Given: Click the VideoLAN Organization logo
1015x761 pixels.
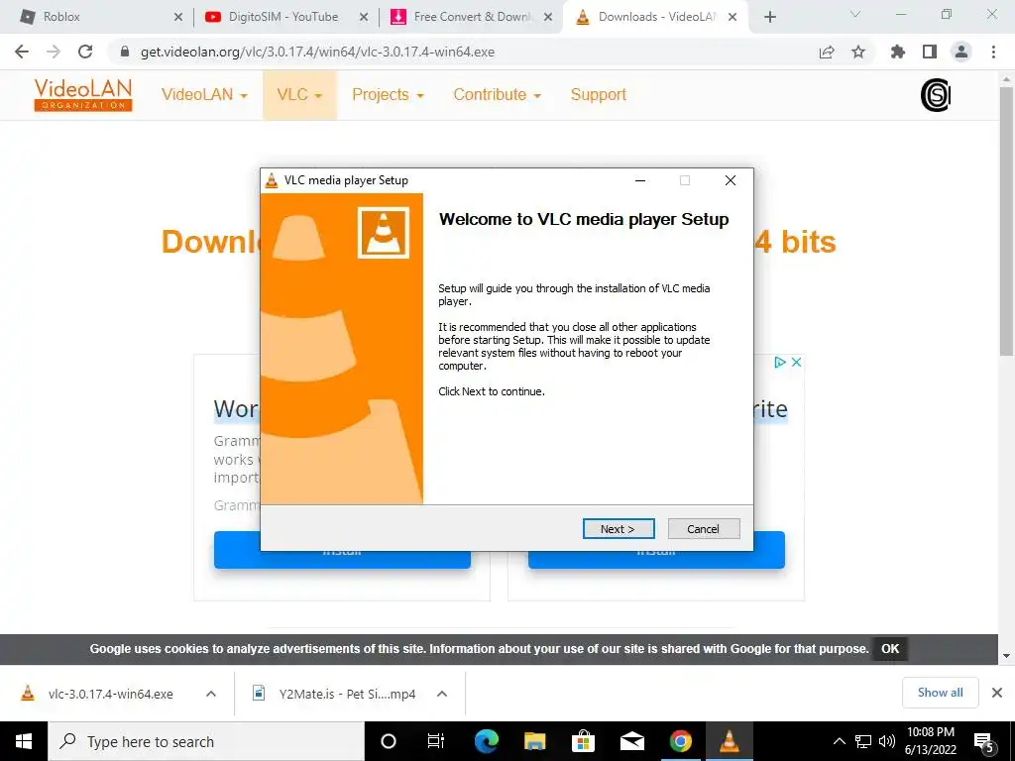Looking at the screenshot, I should [x=83, y=95].
